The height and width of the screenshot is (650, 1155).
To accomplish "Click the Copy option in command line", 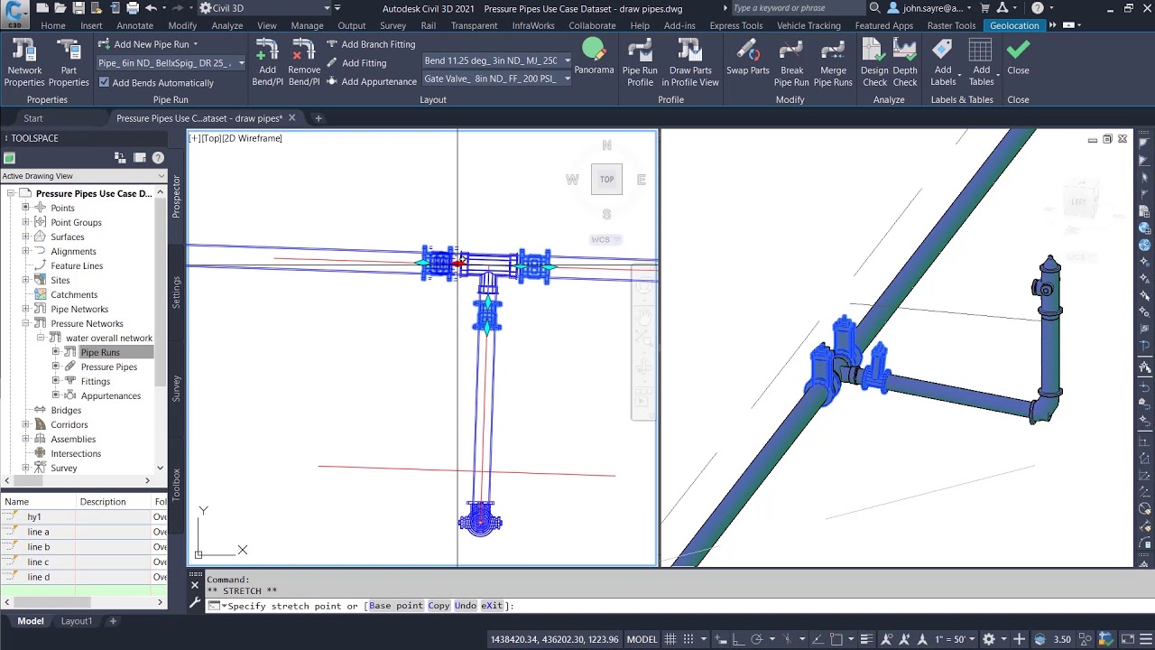I will click(x=439, y=606).
